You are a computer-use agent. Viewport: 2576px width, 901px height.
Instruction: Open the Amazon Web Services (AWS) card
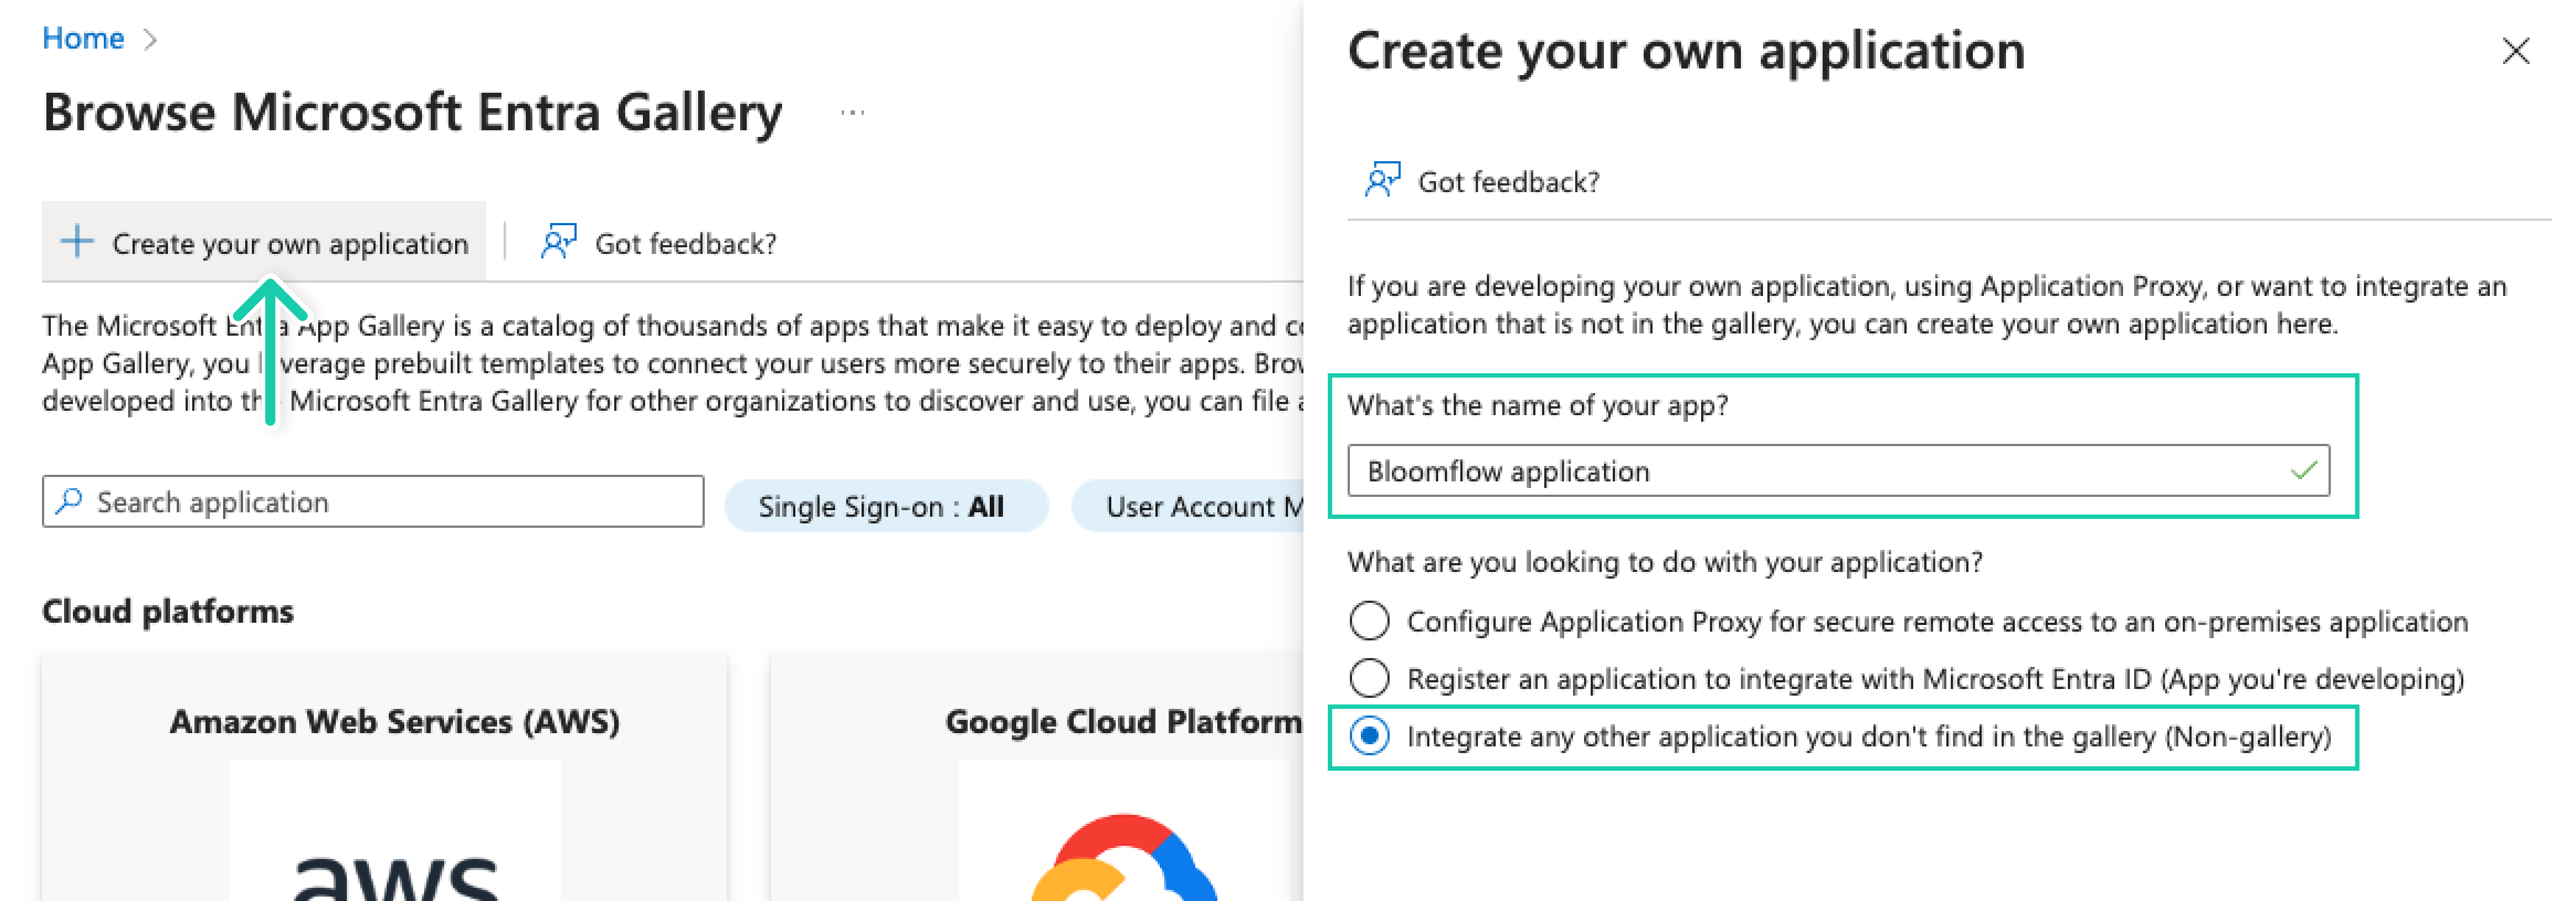pyautogui.click(x=385, y=778)
